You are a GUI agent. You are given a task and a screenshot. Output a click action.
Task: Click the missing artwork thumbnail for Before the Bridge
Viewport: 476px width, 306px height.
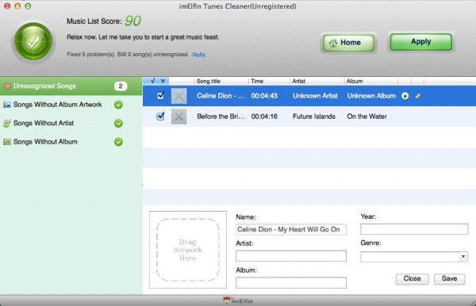click(178, 117)
